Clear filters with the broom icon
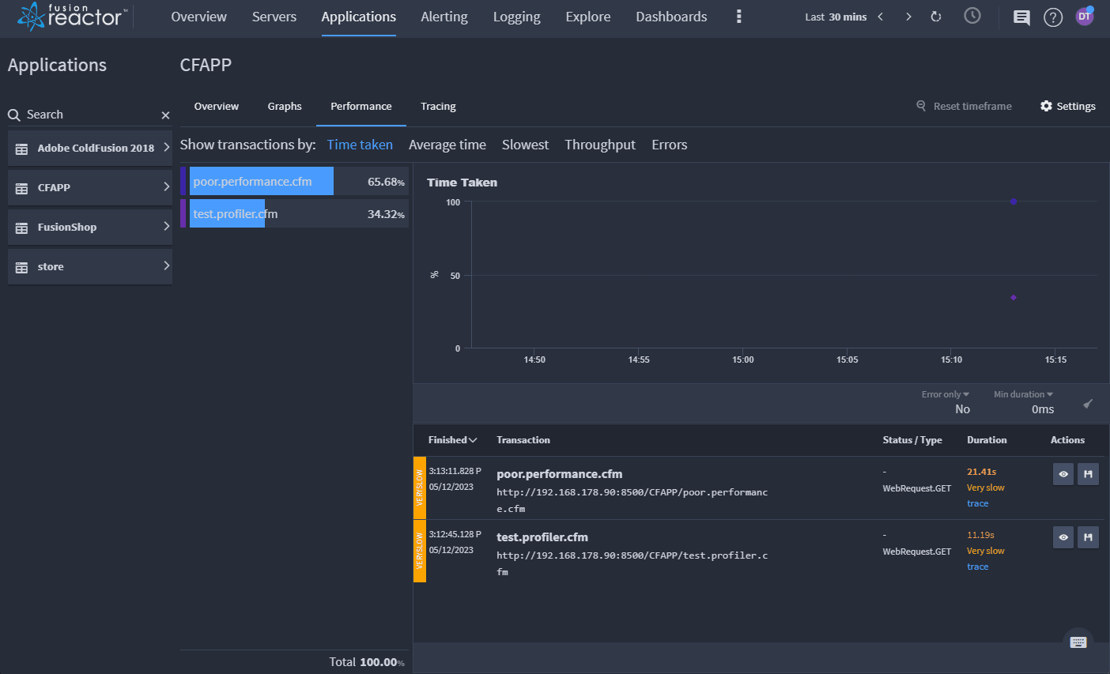This screenshot has height=674, width=1110. click(1088, 404)
